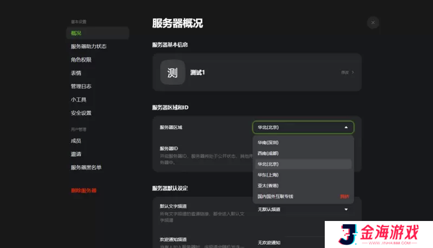Viewport: 433px width, 248px height.
Task: Open the 角色权限 settings page
Action: [81, 60]
